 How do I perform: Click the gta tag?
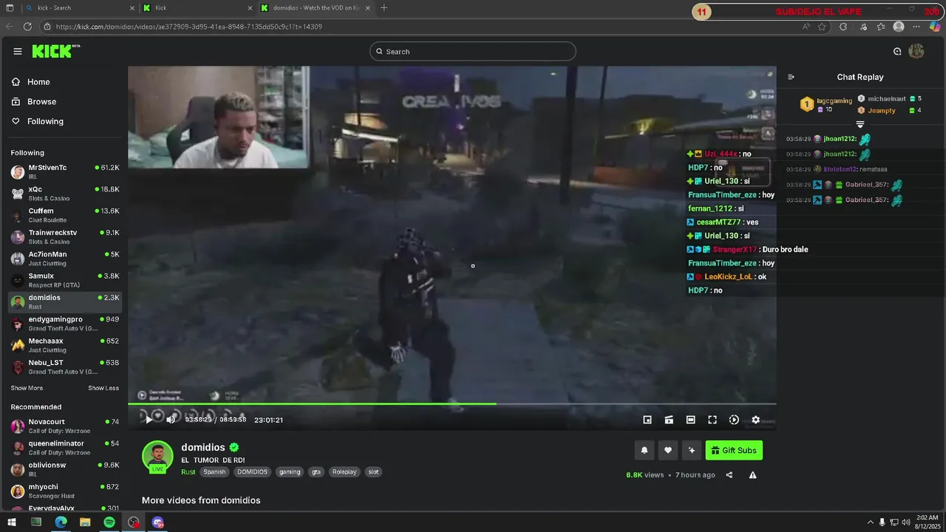click(316, 471)
